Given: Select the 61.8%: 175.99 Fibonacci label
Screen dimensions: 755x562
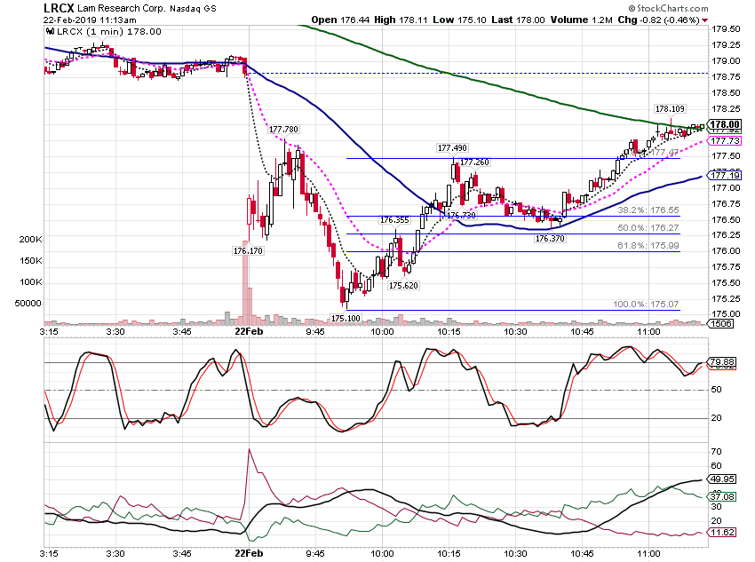Looking at the screenshot, I should click(648, 245).
